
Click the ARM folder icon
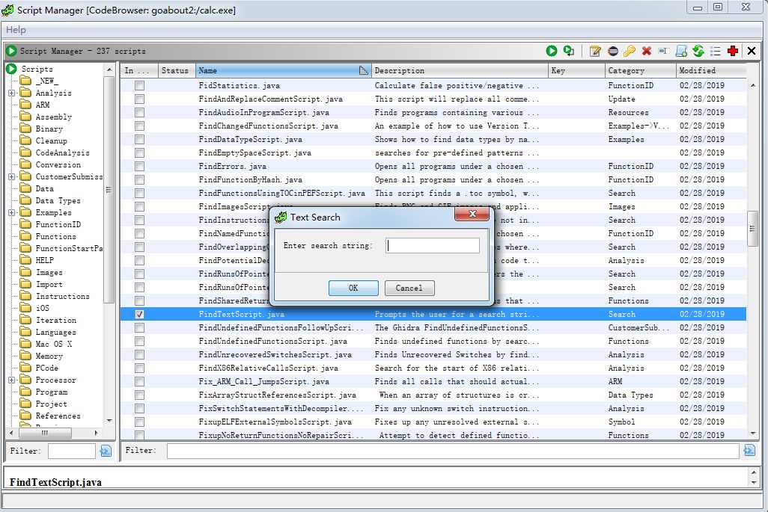point(25,105)
